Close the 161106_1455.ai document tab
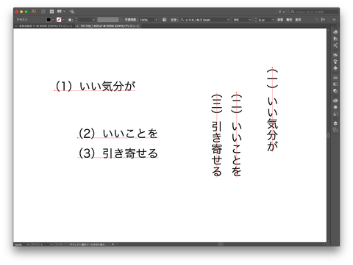Viewport: 353px width, 265px height. click(x=77, y=26)
